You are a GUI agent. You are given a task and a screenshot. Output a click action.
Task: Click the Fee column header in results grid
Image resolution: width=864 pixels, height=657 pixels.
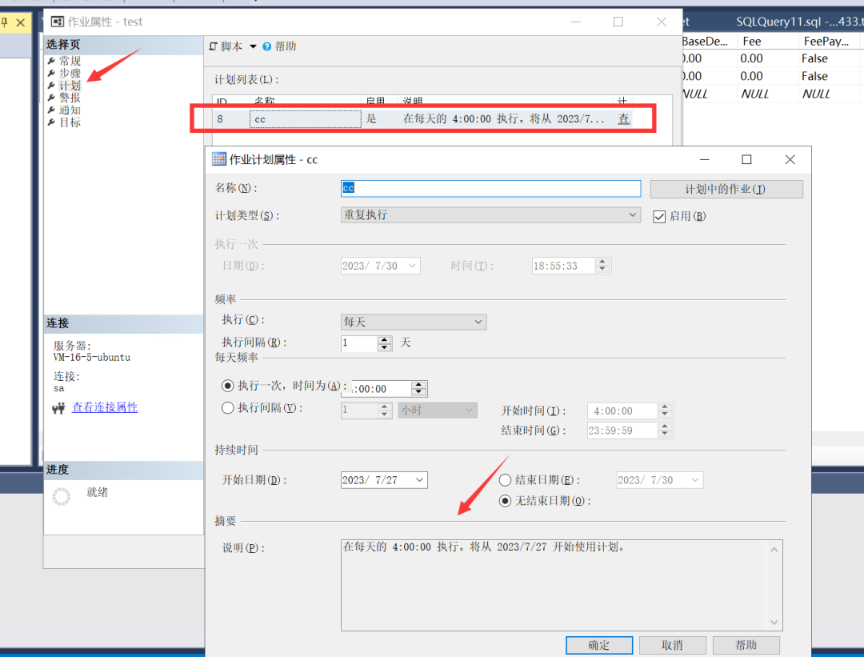(x=751, y=42)
